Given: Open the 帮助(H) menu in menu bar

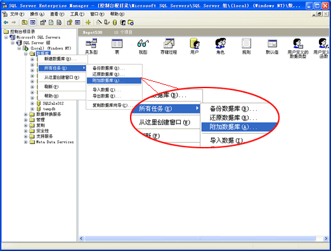Looking at the screenshot, I should pyautogui.click(x=117, y=14).
